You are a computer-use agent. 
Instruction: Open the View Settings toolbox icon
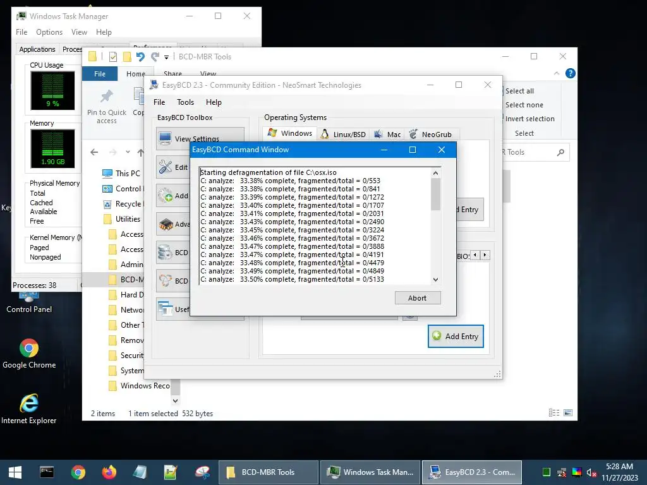(x=166, y=138)
